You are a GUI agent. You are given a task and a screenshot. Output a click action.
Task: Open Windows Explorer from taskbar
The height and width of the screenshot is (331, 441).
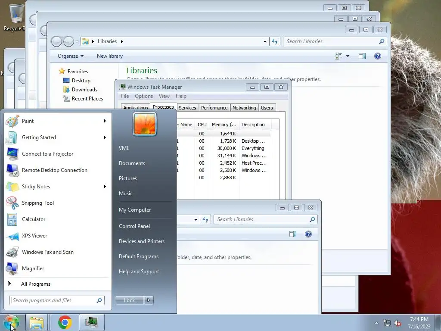(37, 322)
